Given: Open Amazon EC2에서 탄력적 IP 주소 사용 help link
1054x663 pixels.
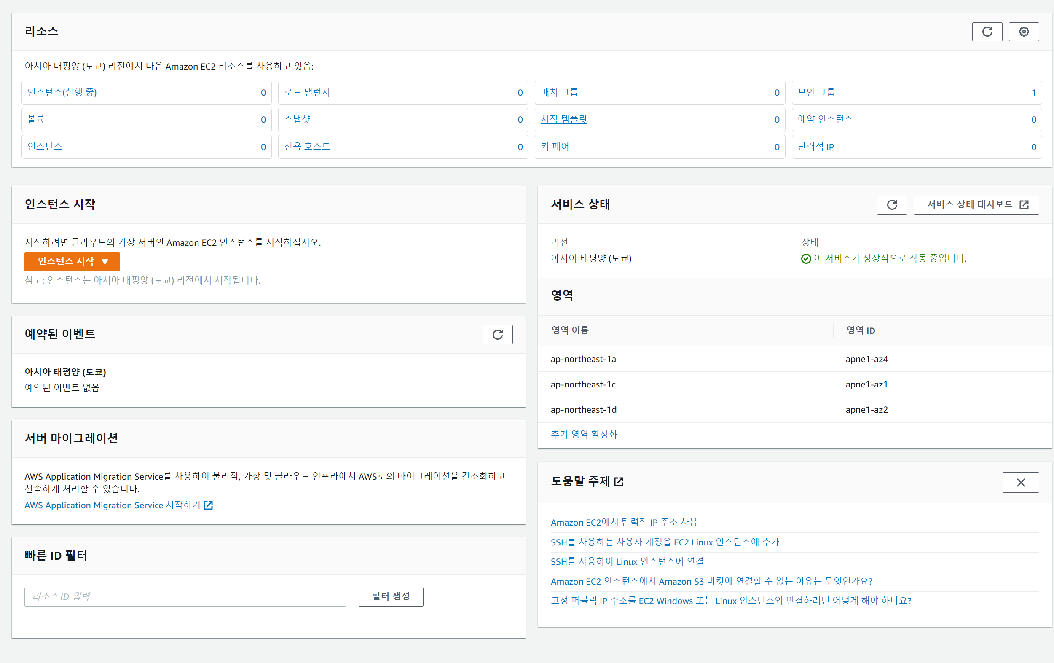Looking at the screenshot, I should pos(624,522).
